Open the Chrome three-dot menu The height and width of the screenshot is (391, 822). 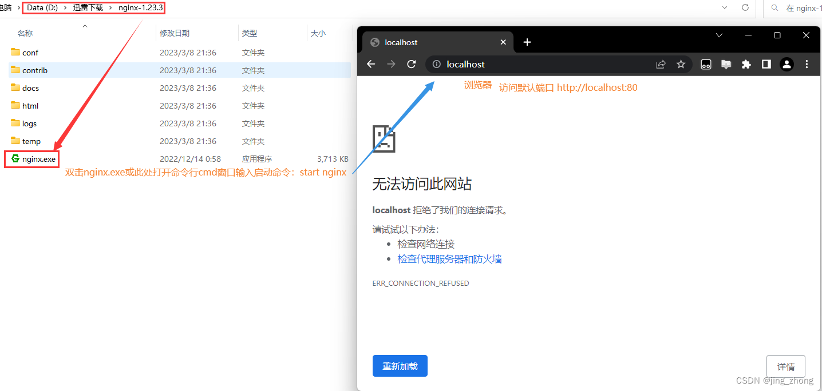(x=807, y=65)
